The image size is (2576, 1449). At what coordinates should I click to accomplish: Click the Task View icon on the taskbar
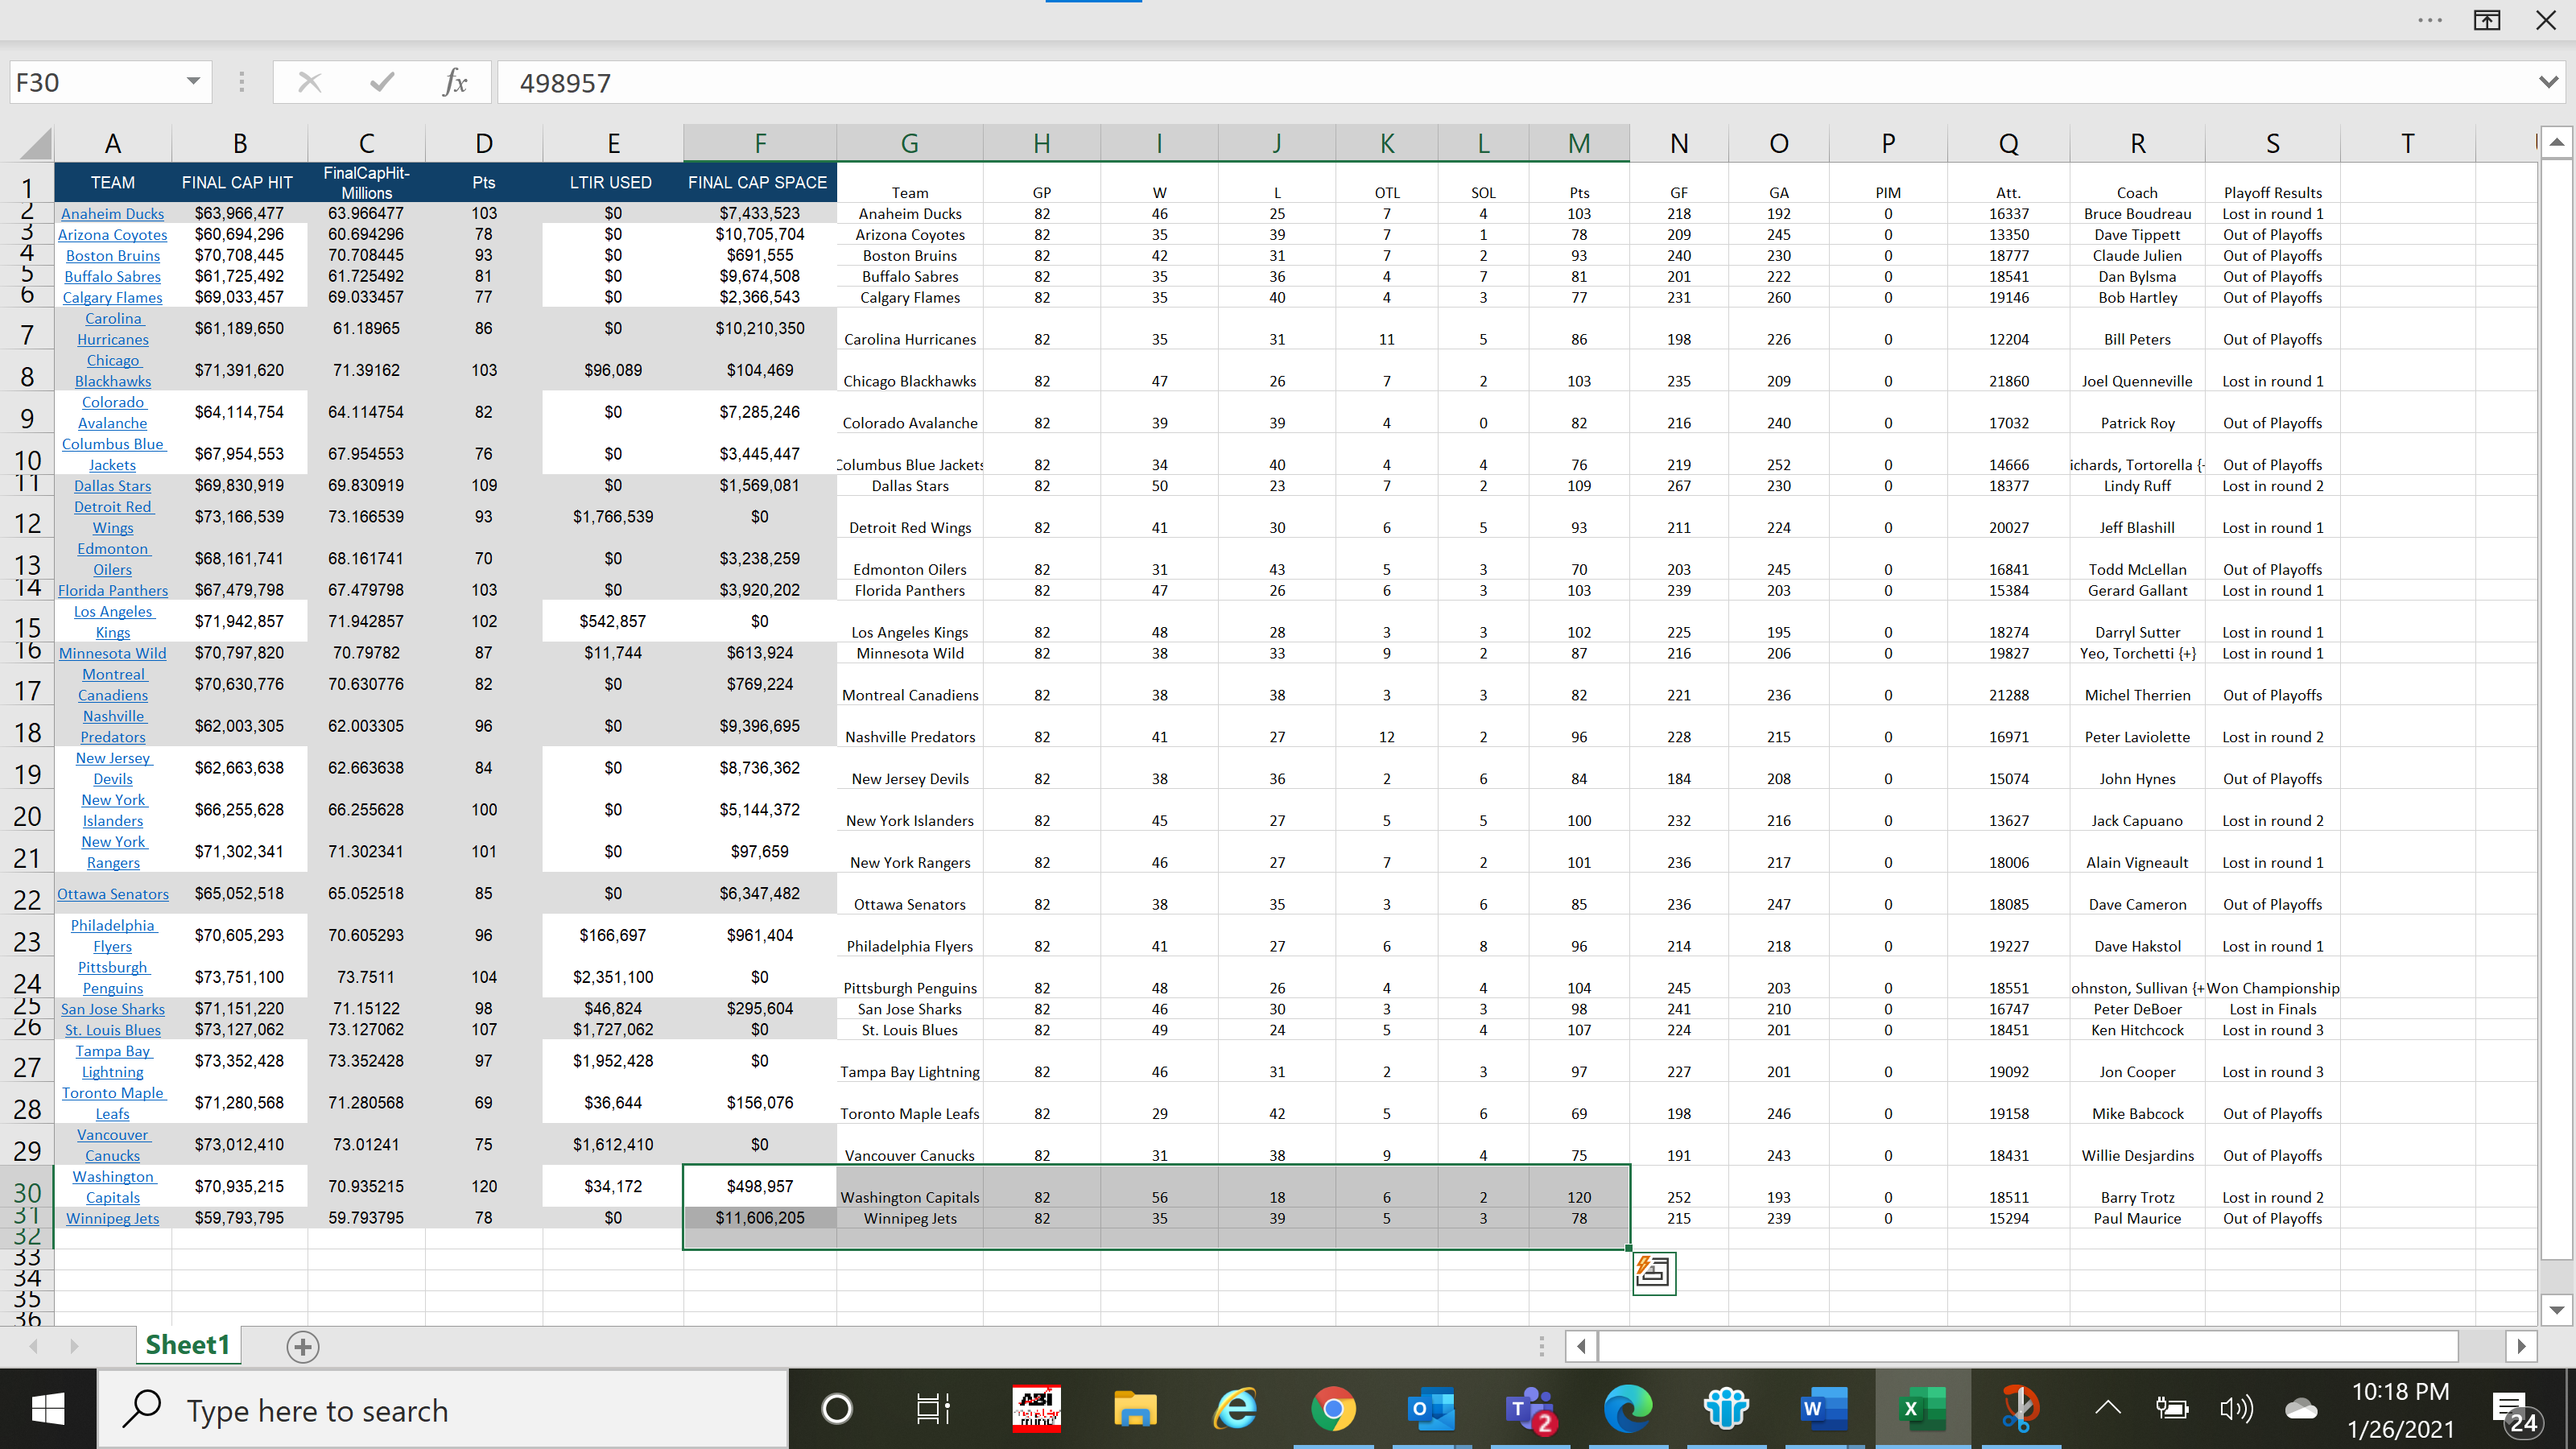coord(931,1409)
